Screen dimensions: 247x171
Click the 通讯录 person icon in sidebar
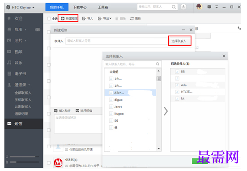click(x=9, y=85)
